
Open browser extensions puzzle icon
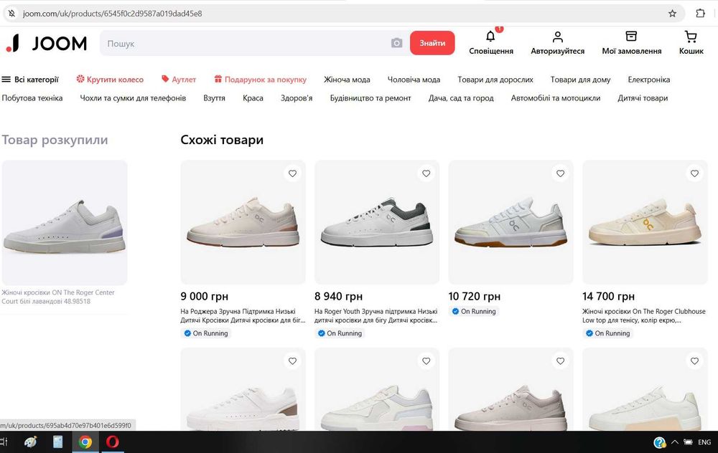pyautogui.click(x=700, y=13)
